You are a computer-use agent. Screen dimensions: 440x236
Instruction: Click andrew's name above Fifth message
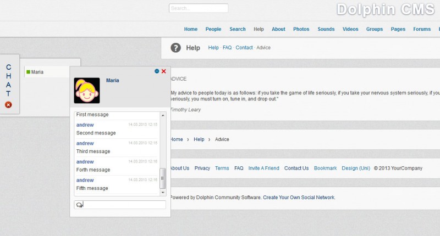[x=85, y=180]
